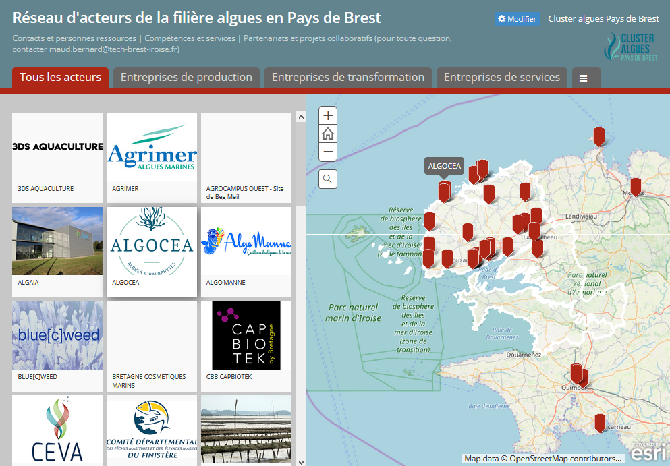Open the map search magnifier tool

click(327, 178)
